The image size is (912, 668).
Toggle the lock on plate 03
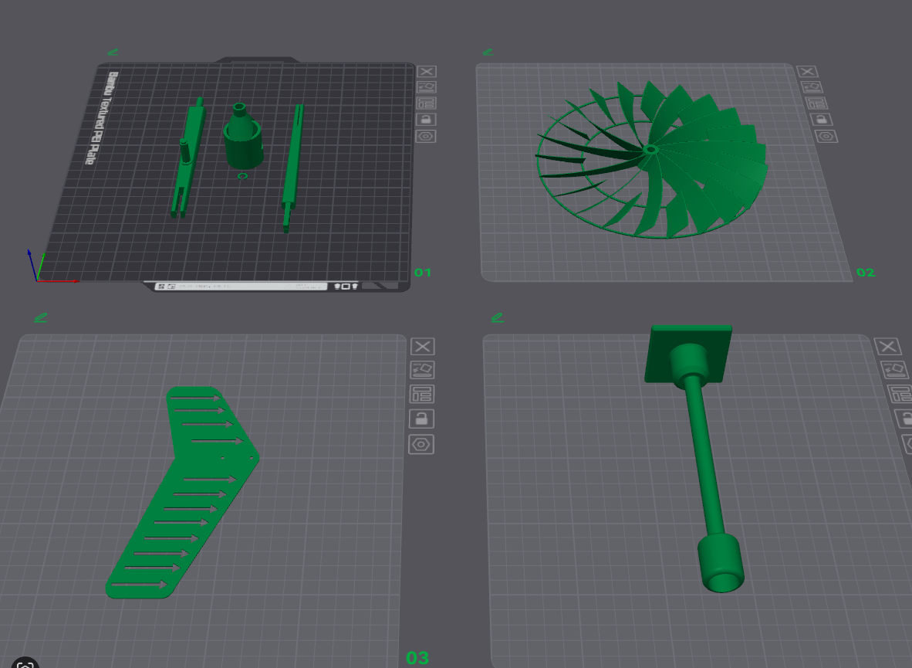pyautogui.click(x=422, y=419)
